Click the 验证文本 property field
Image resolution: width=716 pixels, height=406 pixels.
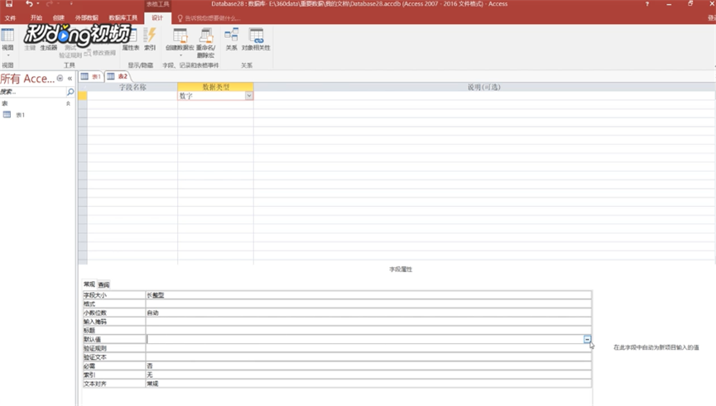pos(368,357)
